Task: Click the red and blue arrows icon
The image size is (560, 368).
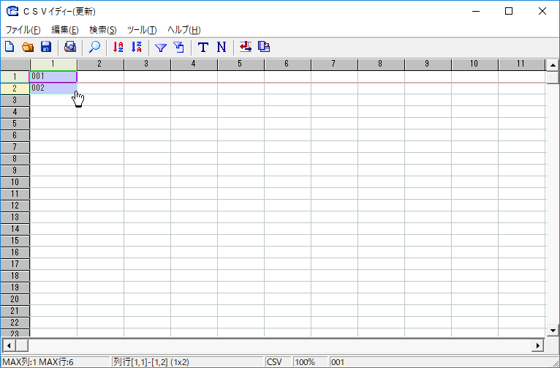Action: (x=246, y=47)
